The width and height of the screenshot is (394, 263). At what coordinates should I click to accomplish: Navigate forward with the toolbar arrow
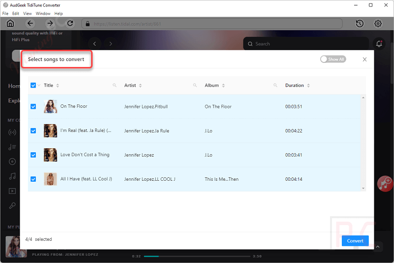tap(50, 24)
